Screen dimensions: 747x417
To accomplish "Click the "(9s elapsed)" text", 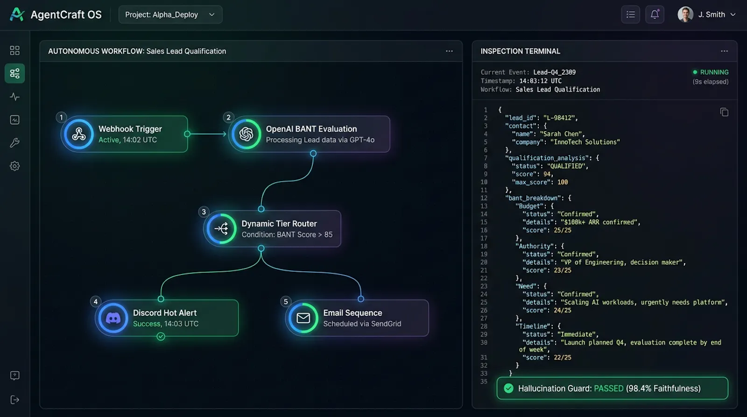I will [x=710, y=82].
